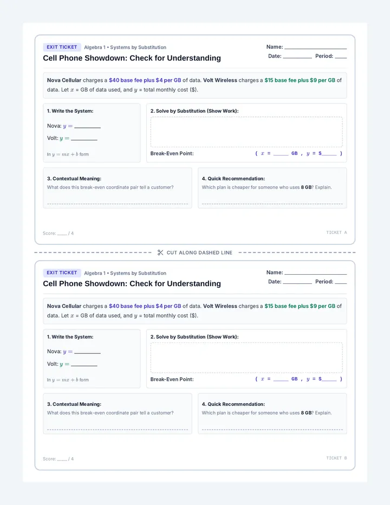
Task: Click the Volt equation blank on Ticket A
Action: [84, 139]
